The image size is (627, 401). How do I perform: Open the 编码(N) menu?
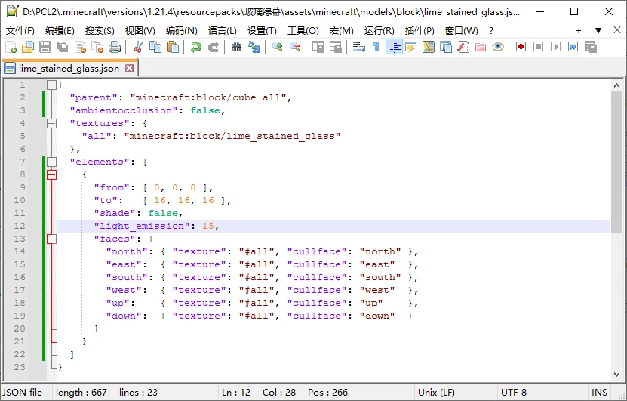click(x=182, y=31)
